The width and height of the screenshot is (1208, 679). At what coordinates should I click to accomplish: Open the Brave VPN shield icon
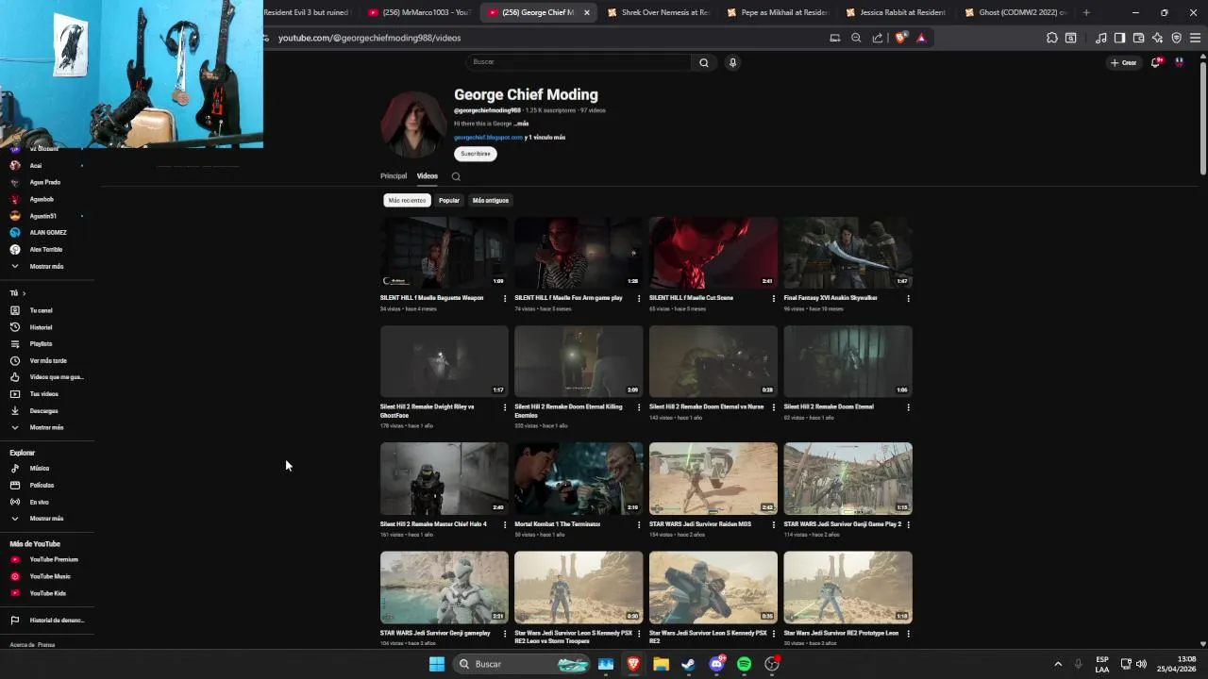click(x=1176, y=38)
